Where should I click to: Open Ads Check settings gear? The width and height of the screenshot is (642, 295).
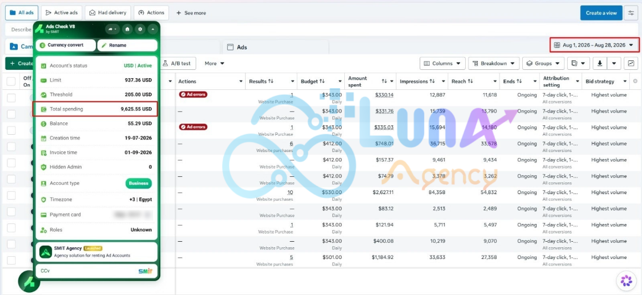[x=140, y=29]
